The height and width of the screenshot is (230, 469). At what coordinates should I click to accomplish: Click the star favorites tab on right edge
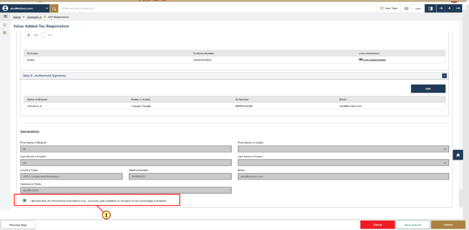tap(458, 155)
